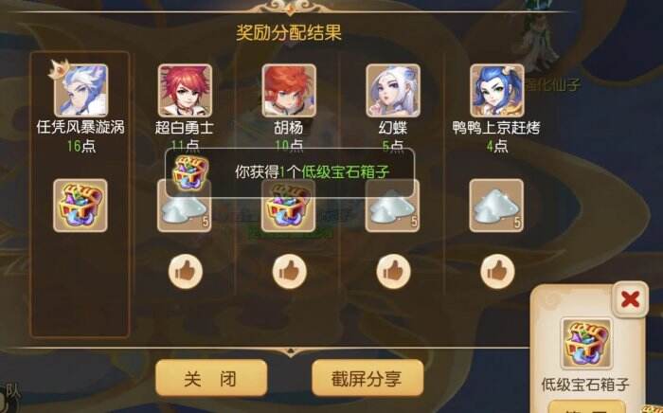
Task: Click the 关闭 button
Action: 211,378
